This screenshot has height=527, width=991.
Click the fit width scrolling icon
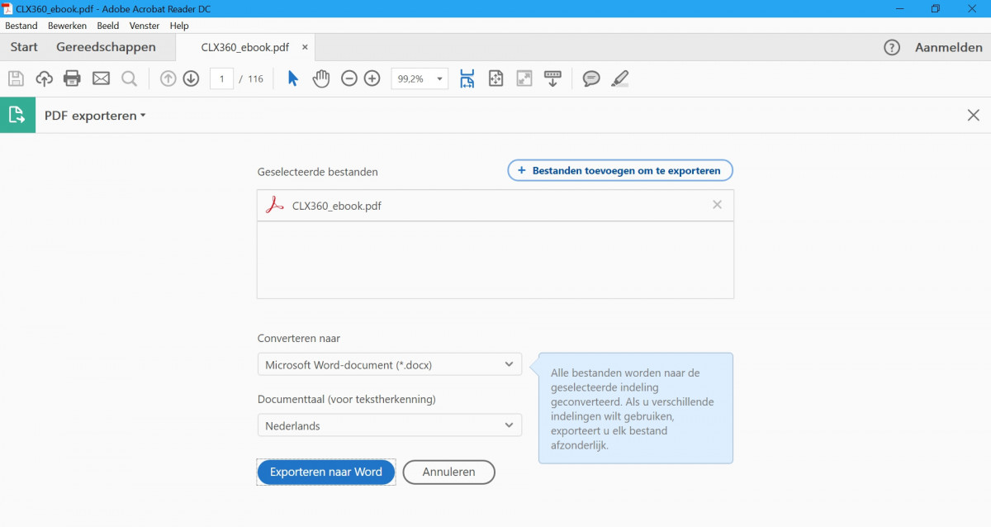pos(467,78)
